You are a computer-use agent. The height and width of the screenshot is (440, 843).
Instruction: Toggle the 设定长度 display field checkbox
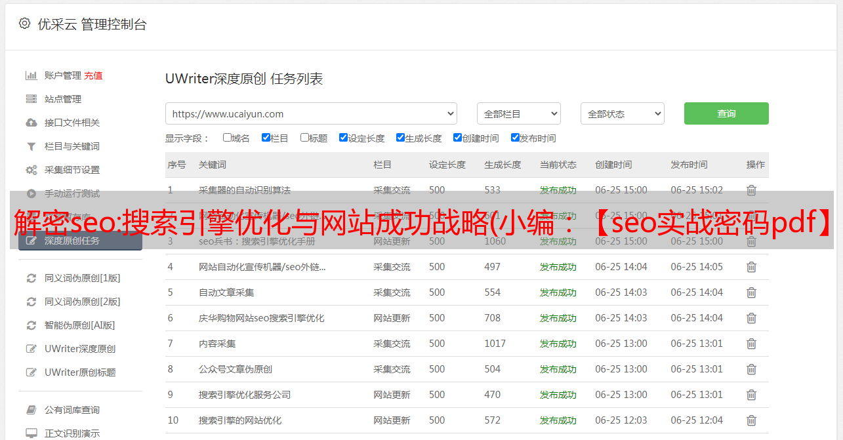[x=343, y=138]
